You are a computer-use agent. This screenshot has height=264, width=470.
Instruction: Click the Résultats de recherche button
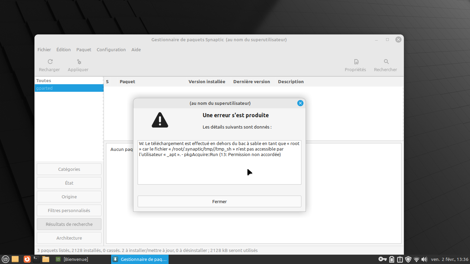tap(69, 224)
